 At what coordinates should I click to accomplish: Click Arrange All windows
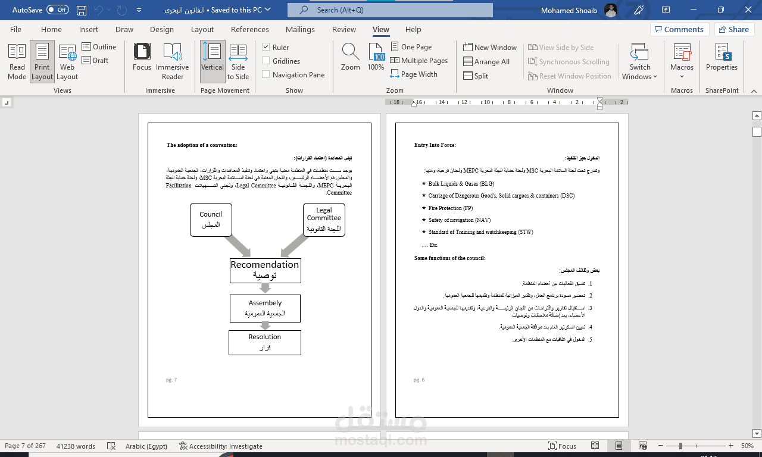(x=486, y=61)
